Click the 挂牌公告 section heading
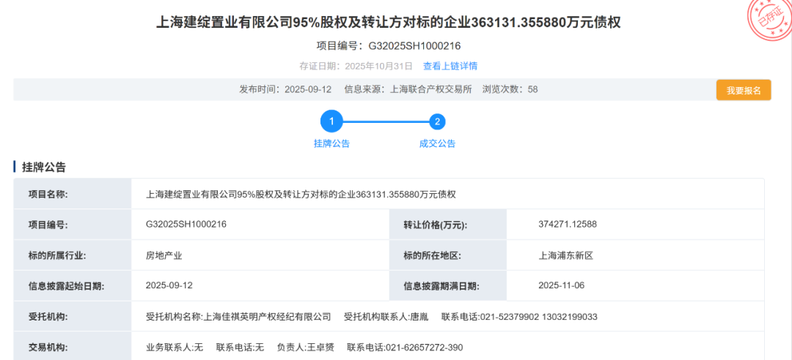Viewport: 792px width, 360px height. pyautogui.click(x=44, y=167)
